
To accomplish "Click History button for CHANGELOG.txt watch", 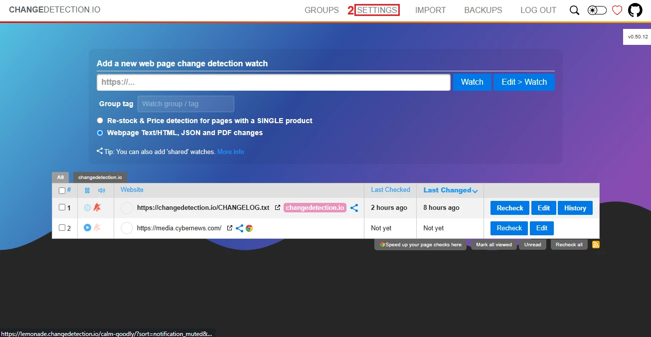I will [x=575, y=208].
